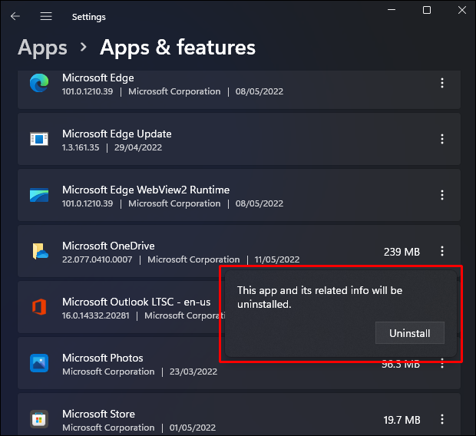Maximize the Settings window
476x436 pixels.
tap(427, 10)
